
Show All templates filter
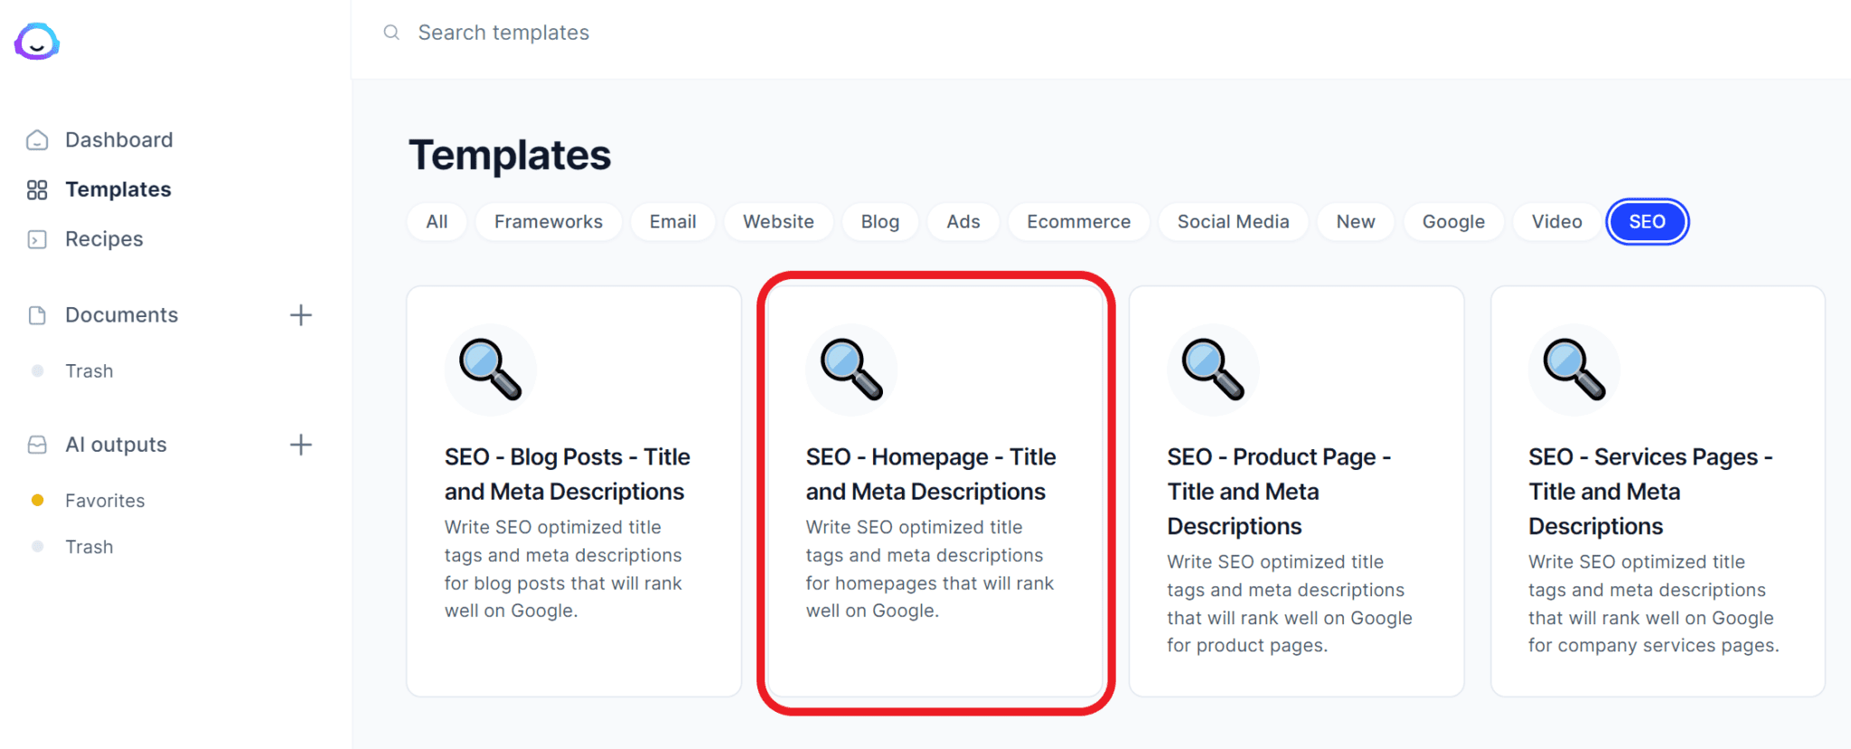[x=437, y=222]
